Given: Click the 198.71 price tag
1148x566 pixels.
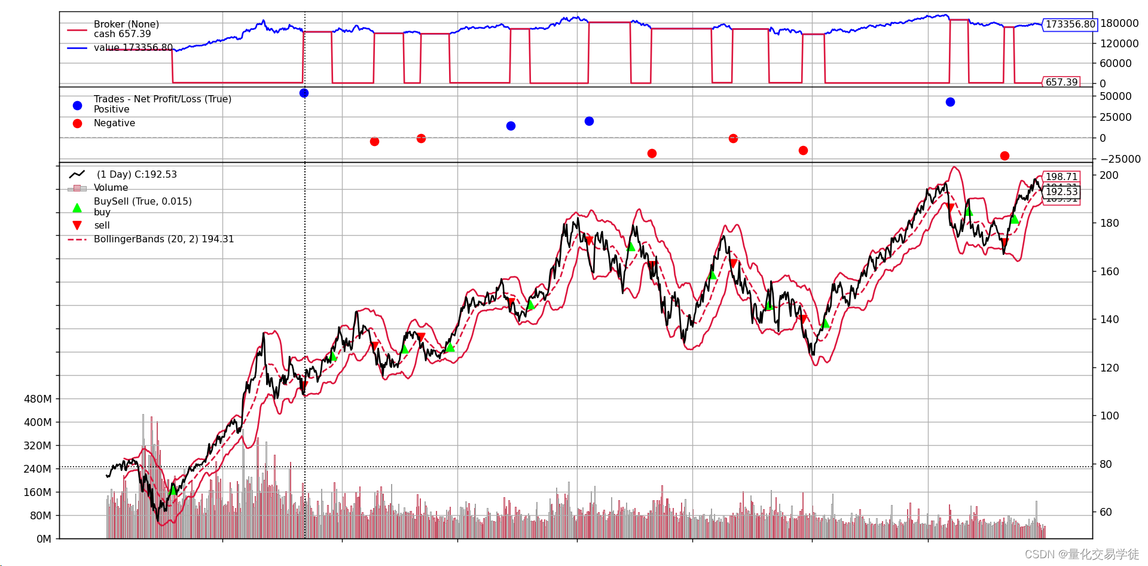Looking at the screenshot, I should click(1061, 177).
